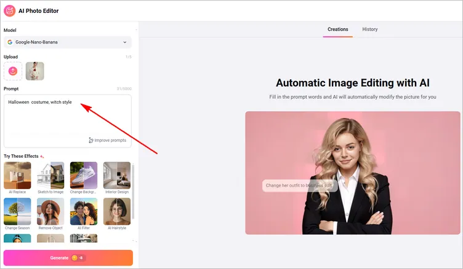Collapse the Model section arrow
The width and height of the screenshot is (463, 269).
136,29
